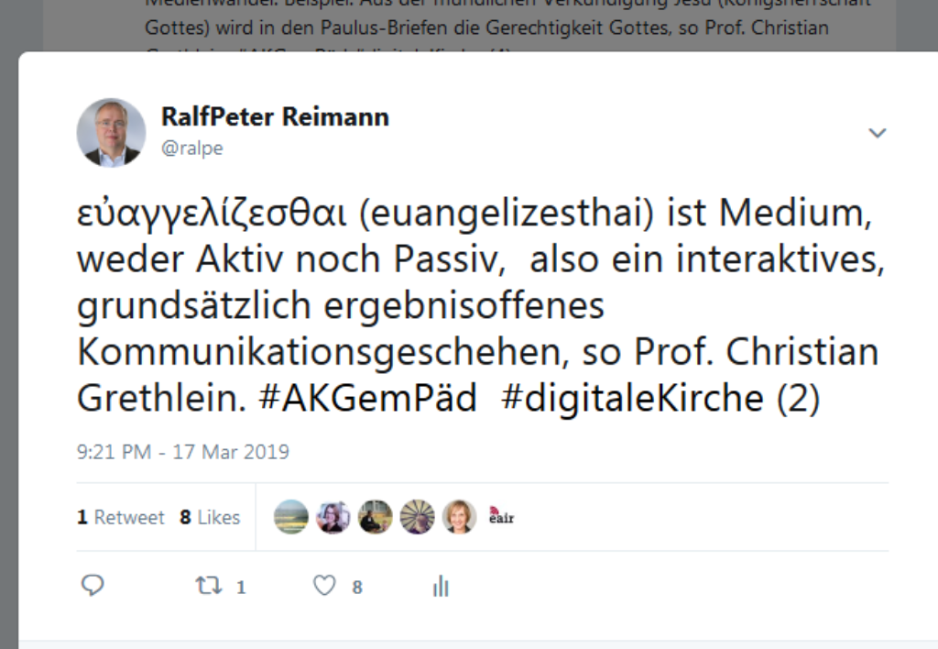Like the tweet with the heart icon

tap(324, 586)
